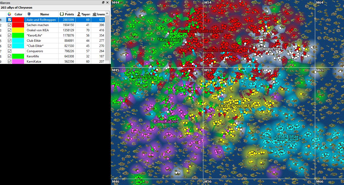Sort the table by Name column

(x=45, y=14)
